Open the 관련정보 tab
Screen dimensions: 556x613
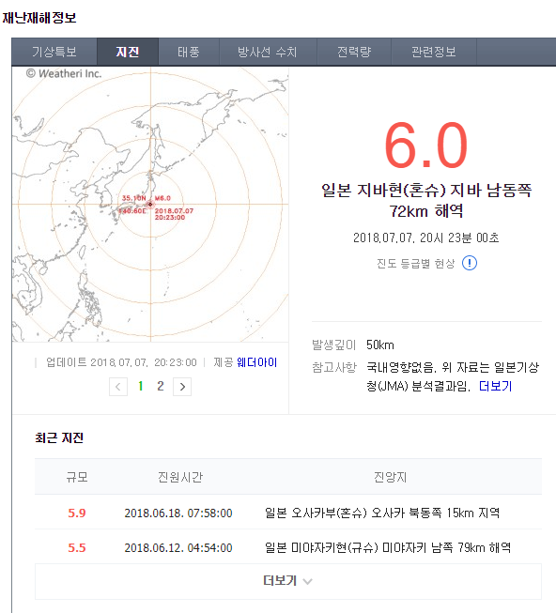click(x=434, y=52)
